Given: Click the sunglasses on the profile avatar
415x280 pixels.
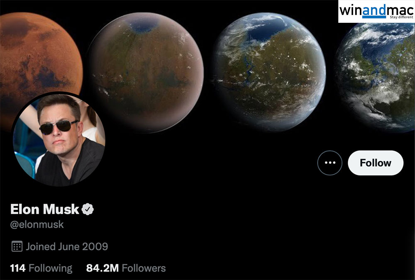Looking at the screenshot, I should click(x=58, y=127).
